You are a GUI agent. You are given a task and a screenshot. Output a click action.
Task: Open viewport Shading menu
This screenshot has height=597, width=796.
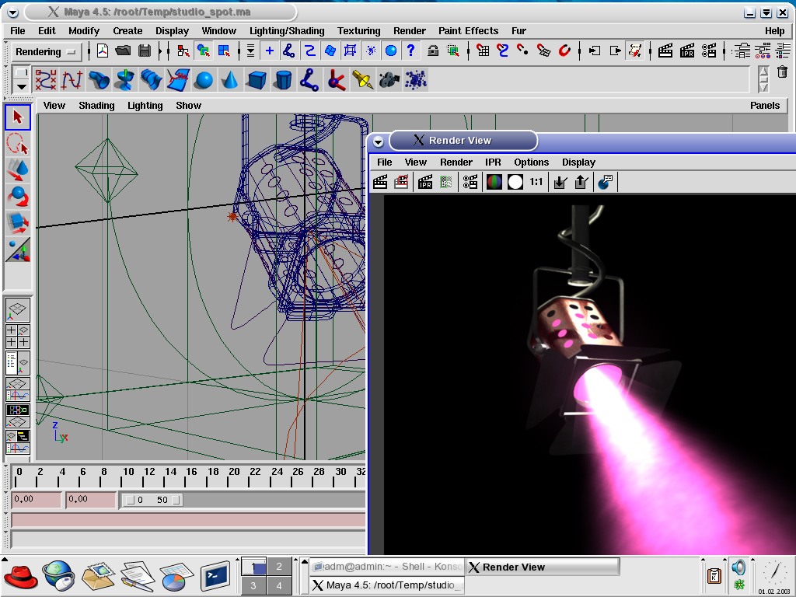tap(96, 106)
